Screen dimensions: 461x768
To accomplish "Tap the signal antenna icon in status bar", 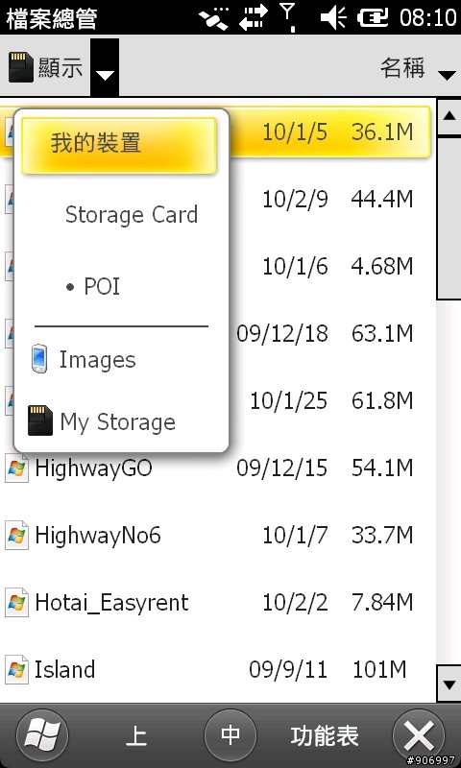I will click(x=288, y=16).
